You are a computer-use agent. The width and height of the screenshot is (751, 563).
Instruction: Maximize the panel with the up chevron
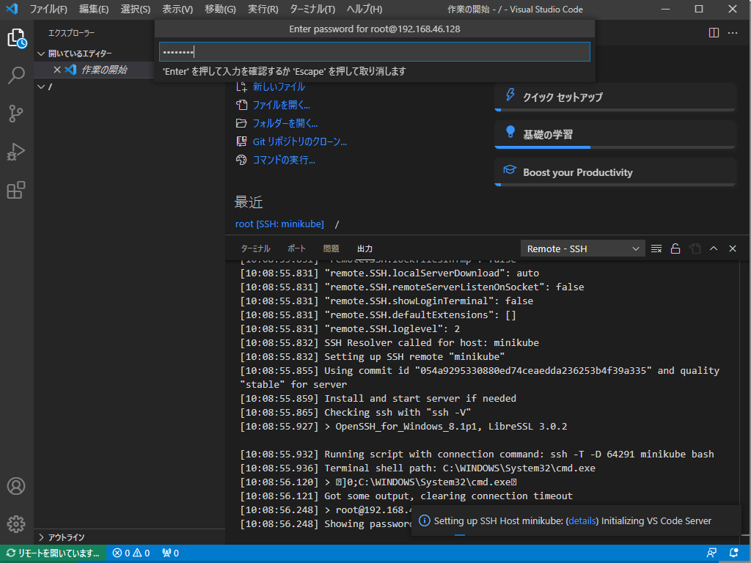714,249
